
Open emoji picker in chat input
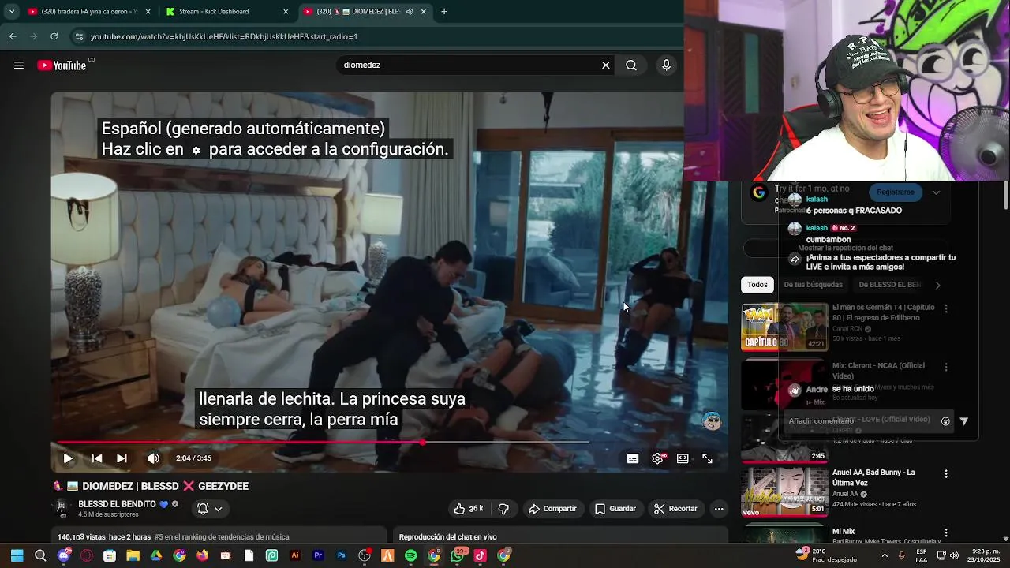945,421
